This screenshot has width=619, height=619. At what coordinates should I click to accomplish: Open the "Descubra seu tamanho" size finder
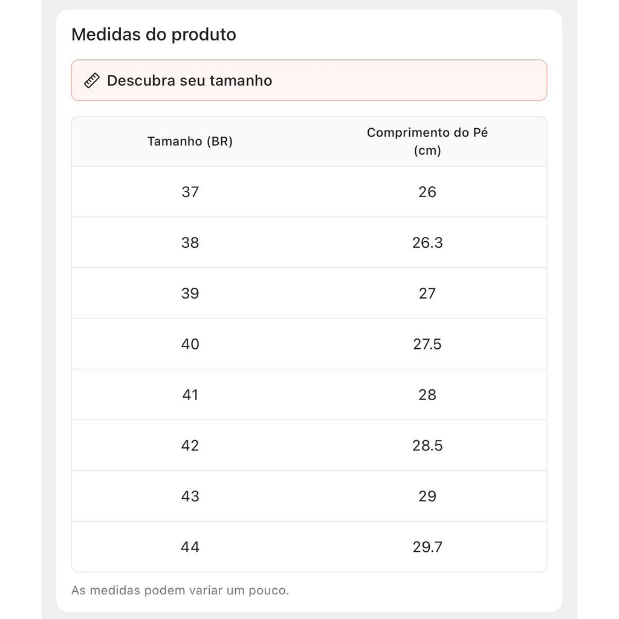pyautogui.click(x=189, y=80)
